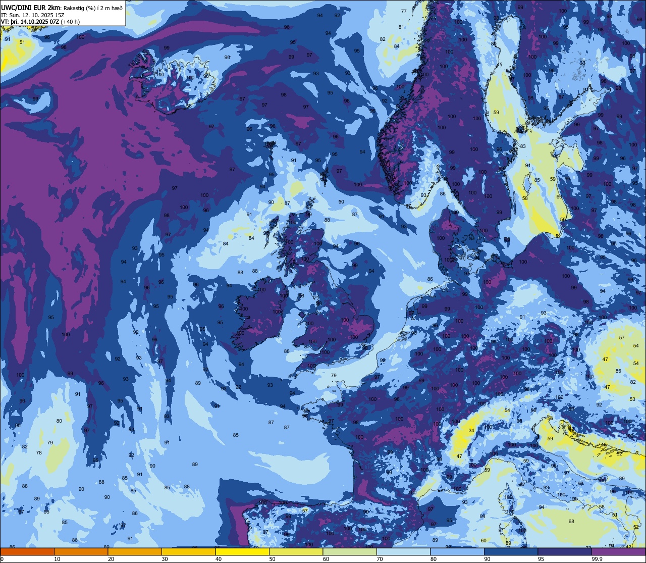Click the '99.9' legend tick label
Image resolution: width=646 pixels, height=563 pixels.
coord(597,559)
